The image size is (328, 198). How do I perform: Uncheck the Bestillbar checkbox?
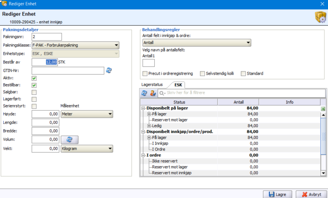tap(34, 85)
